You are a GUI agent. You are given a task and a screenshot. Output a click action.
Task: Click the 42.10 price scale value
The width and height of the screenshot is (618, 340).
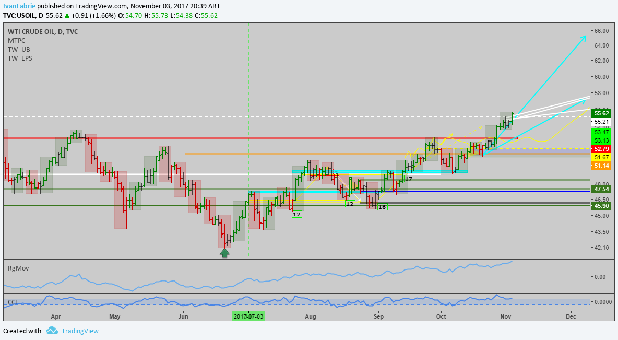click(x=602, y=248)
